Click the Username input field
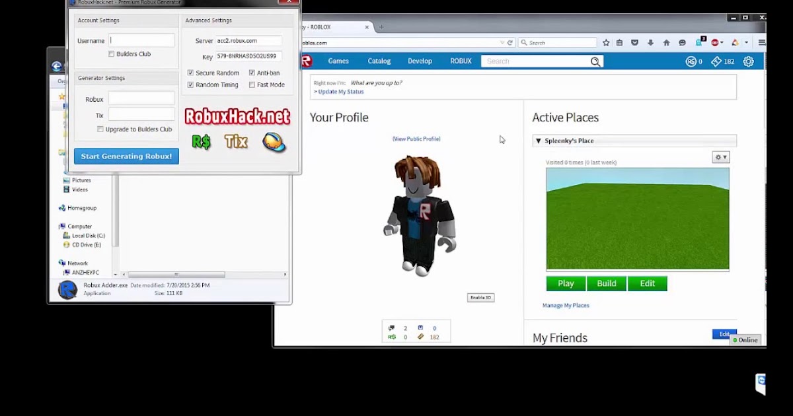Image resolution: width=793 pixels, height=416 pixels. coord(141,40)
